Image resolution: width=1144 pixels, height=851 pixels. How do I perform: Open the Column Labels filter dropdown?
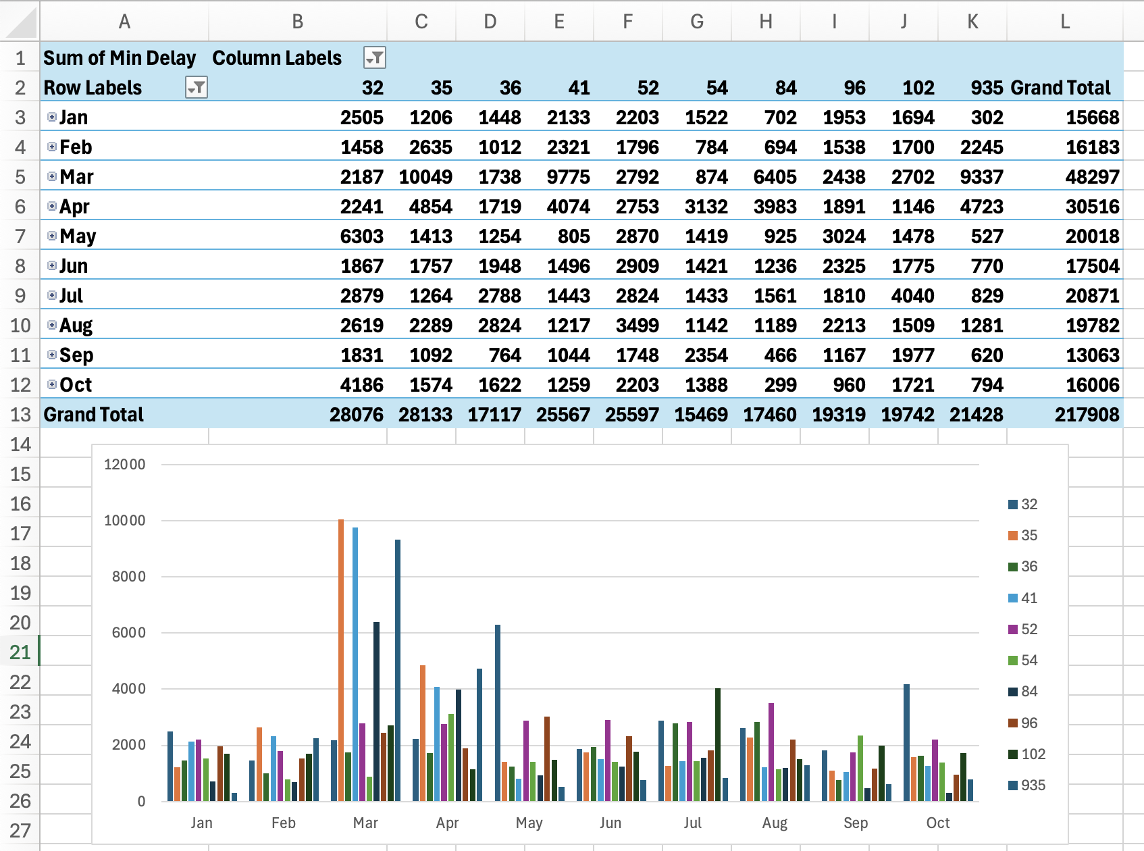point(374,58)
